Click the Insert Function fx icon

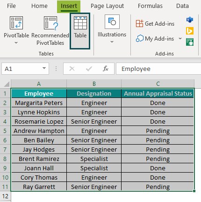106,69
